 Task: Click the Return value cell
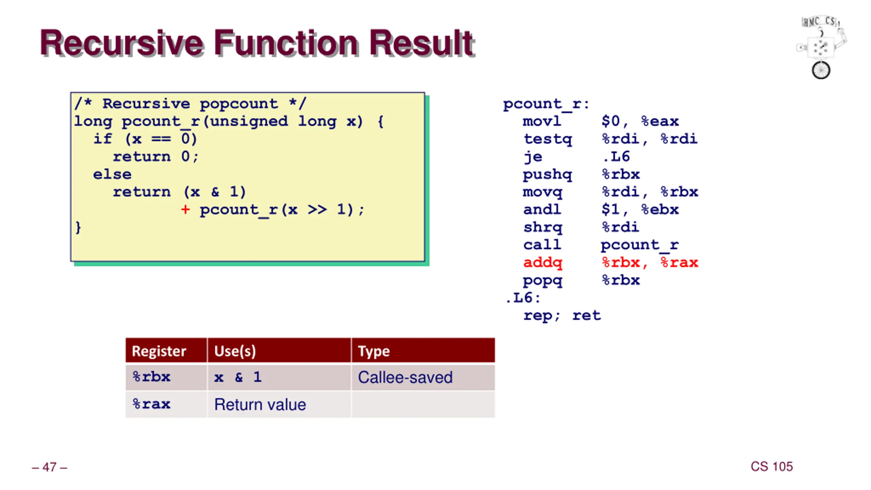(x=279, y=405)
